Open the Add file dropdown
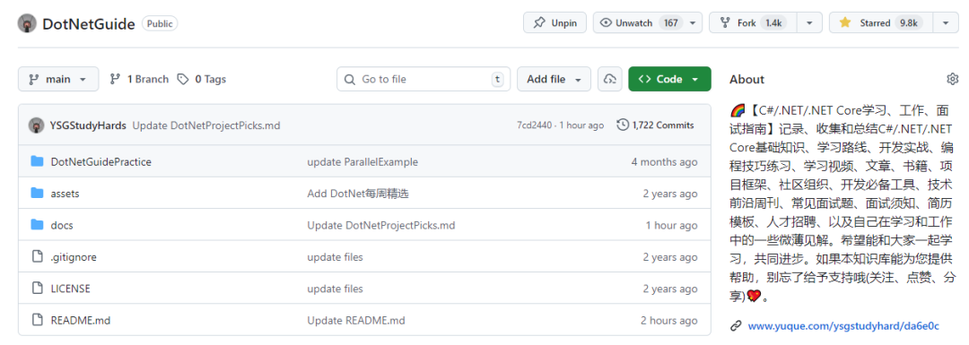Viewport: 969px width, 345px height. (554, 79)
